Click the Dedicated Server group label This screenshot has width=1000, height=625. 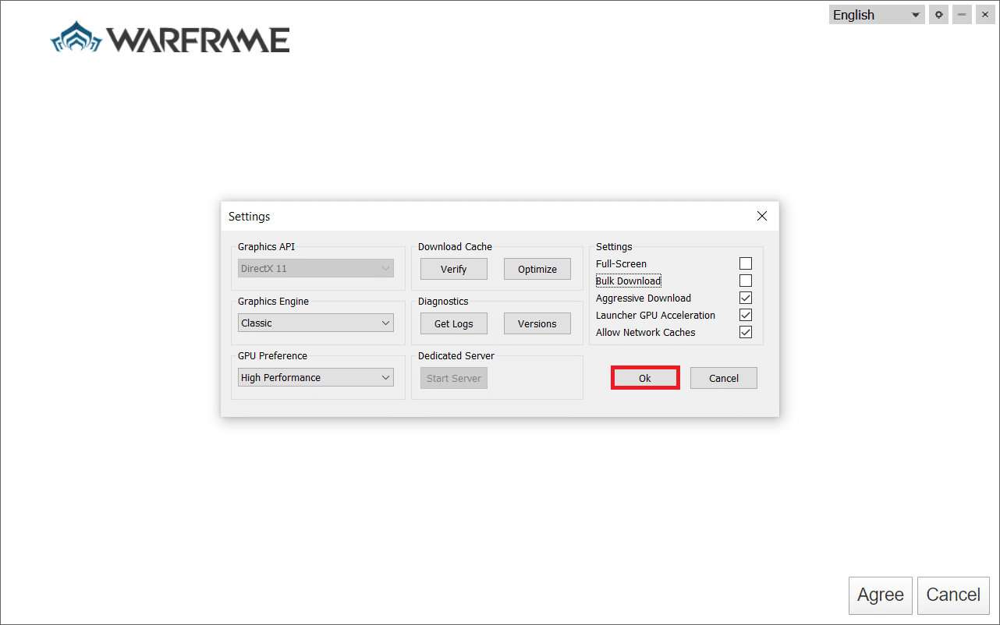tap(456, 355)
